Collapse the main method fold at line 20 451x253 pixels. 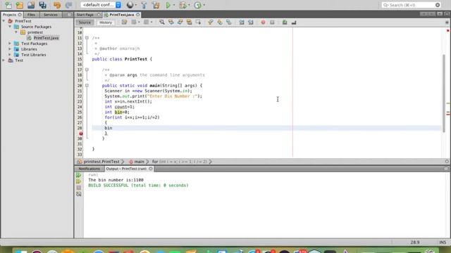point(87,86)
